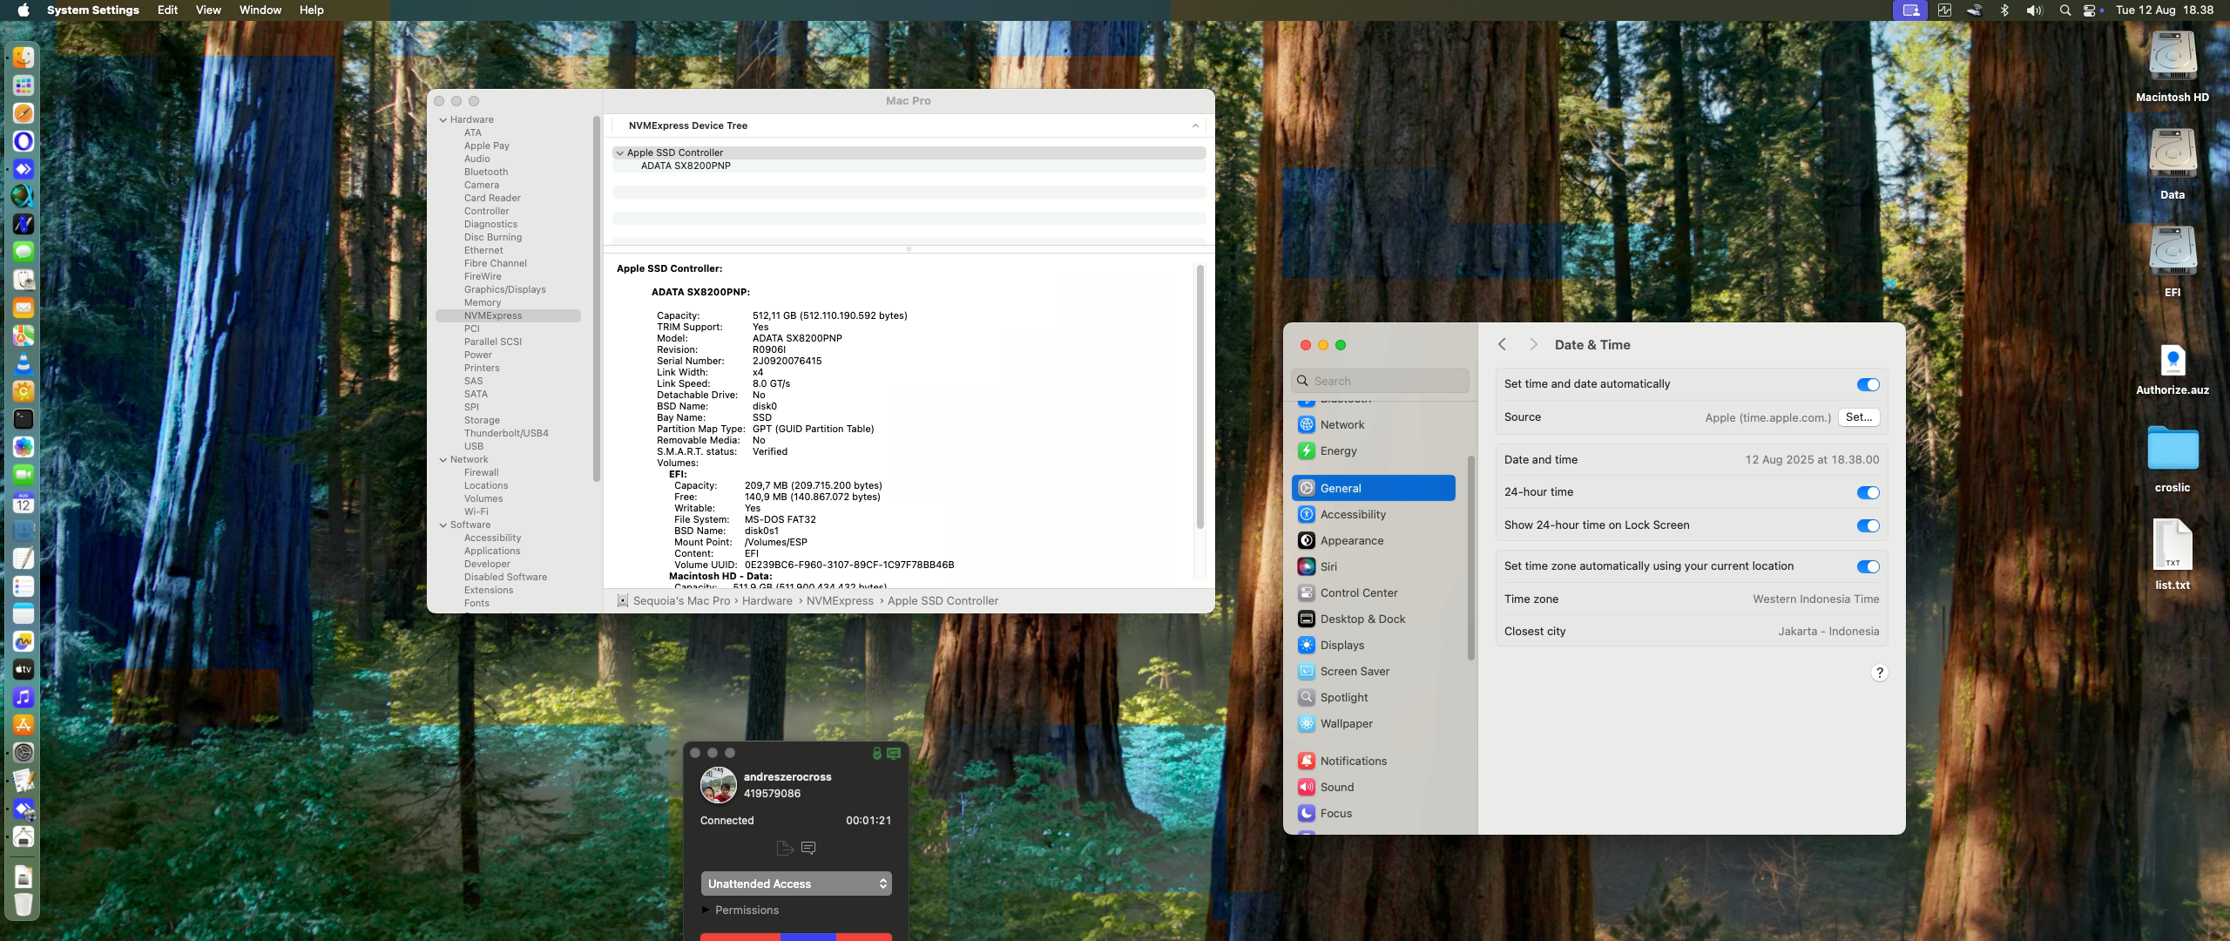This screenshot has width=2230, height=941.
Task: Select ADATA SX8200PNP device row
Action: (909, 166)
